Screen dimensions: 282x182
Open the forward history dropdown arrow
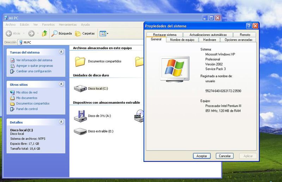tap(38, 33)
